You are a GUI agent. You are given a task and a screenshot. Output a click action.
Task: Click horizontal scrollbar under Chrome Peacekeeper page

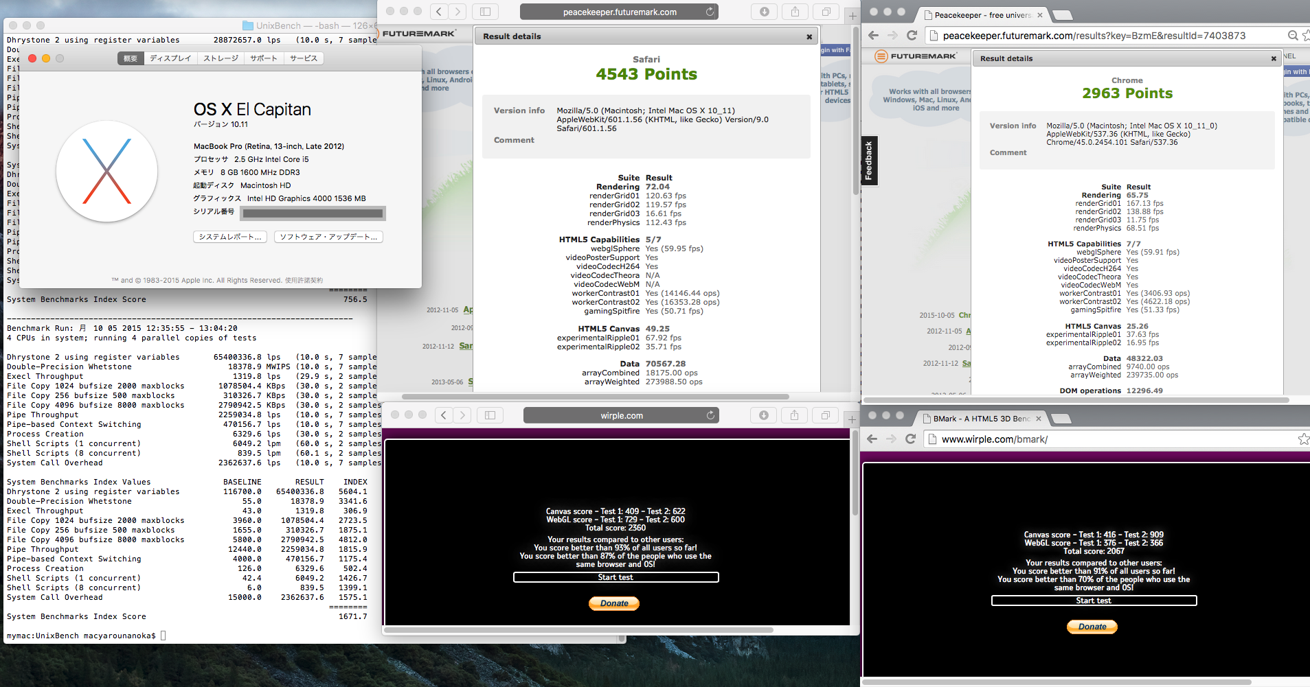point(1076,399)
